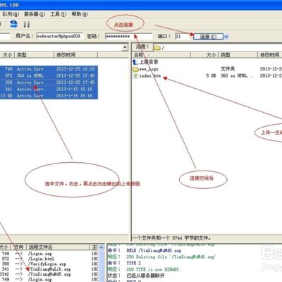Open the 工具 menu
Screen dimensions: 282x282
59,14
